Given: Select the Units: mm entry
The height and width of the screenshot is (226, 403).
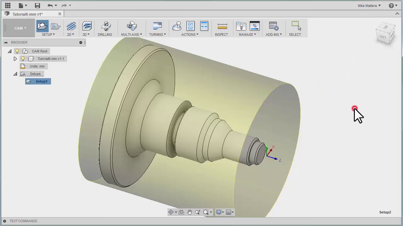Looking at the screenshot, I should pos(37,66).
